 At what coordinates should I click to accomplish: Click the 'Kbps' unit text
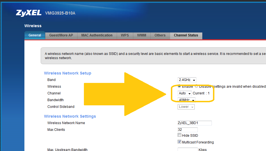click(203, 150)
